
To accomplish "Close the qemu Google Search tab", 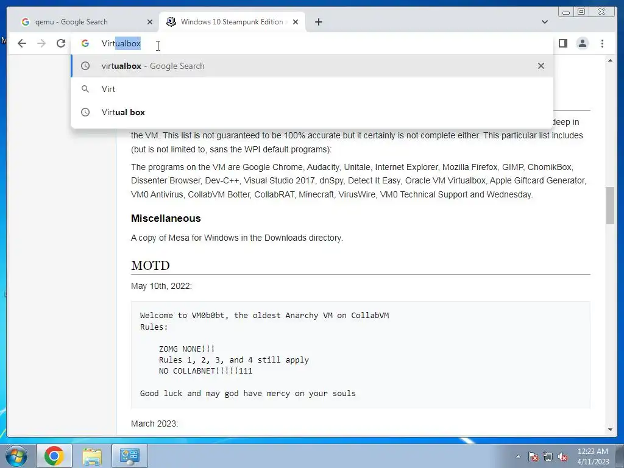I will click(150, 22).
